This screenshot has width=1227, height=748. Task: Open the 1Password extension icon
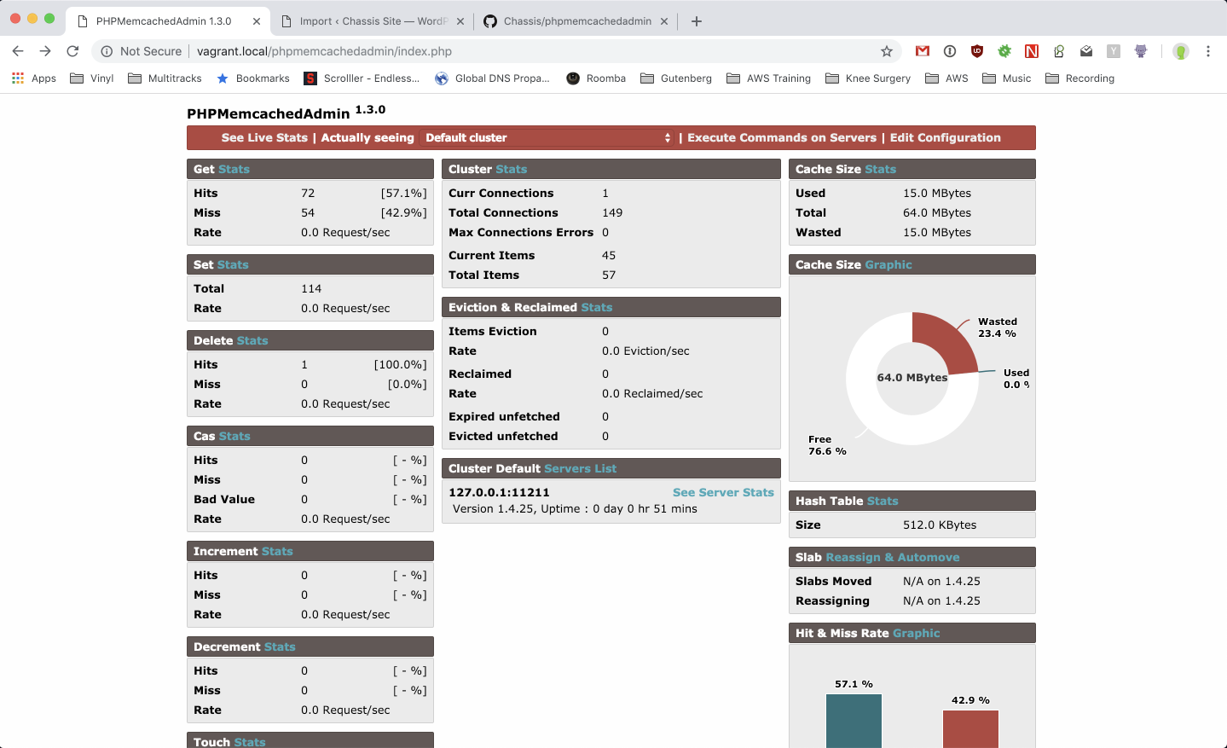(950, 51)
